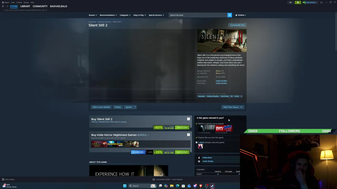Viewport: 337px width, 189px height.
Task: Switch to the STORE tab
Action: pos(14,6)
